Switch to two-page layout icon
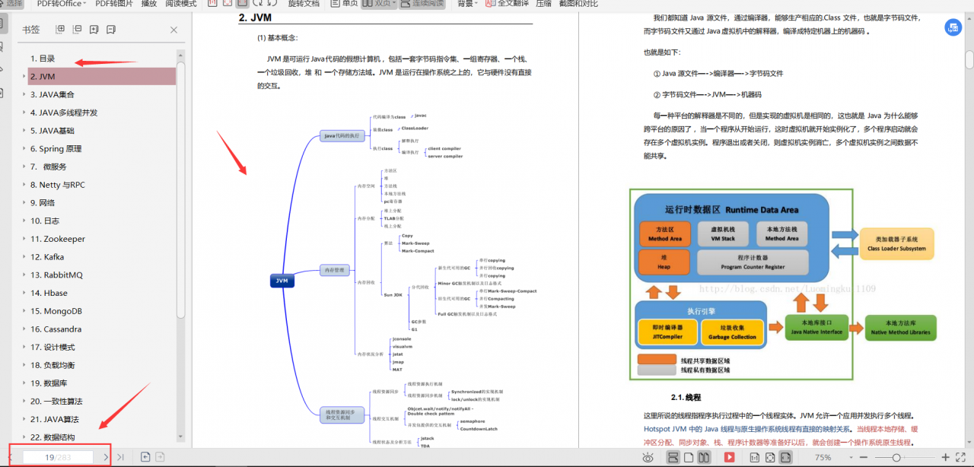974x467 pixels. coord(704,457)
